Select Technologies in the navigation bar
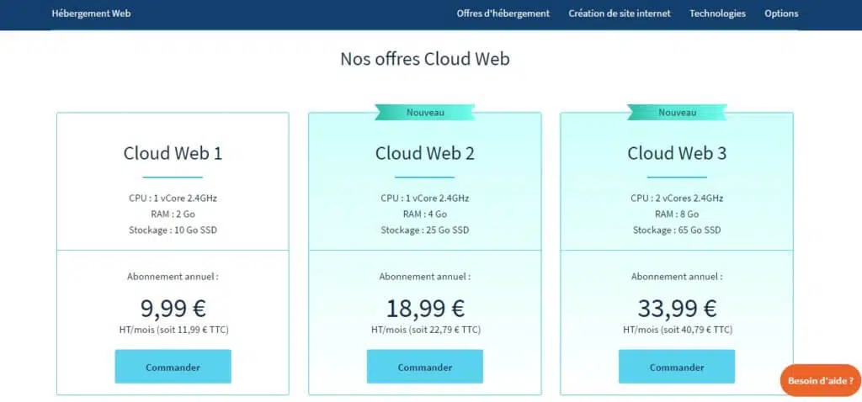862x402 pixels. tap(717, 13)
